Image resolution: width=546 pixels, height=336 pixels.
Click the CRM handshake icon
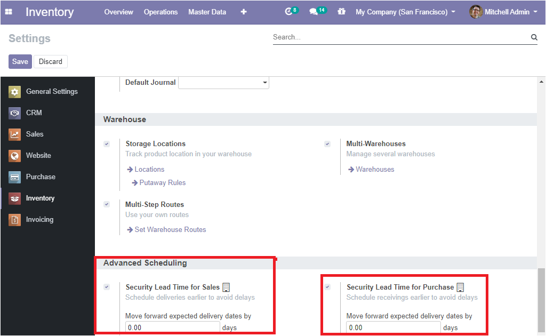[x=14, y=113]
